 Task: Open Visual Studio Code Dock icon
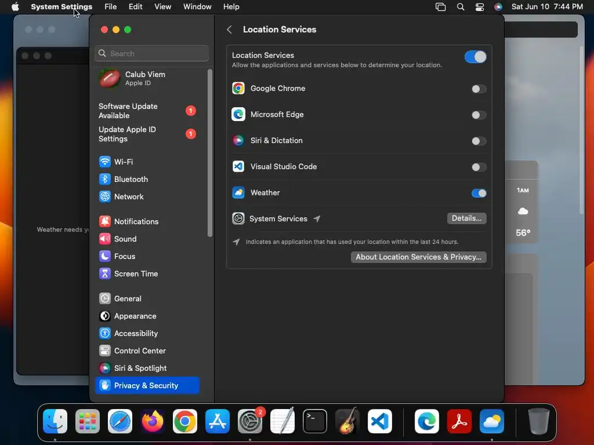[380, 421]
